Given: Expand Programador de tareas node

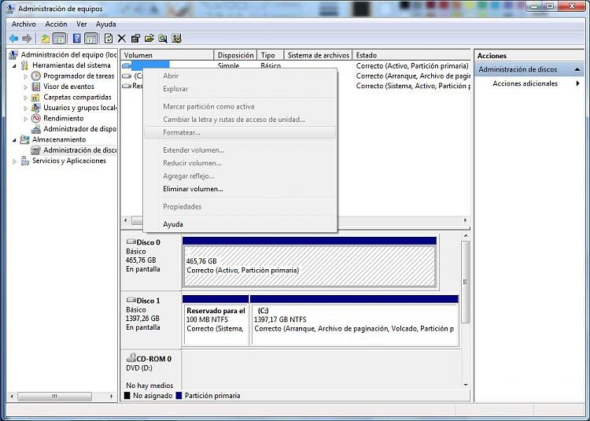Looking at the screenshot, I should 25,76.
